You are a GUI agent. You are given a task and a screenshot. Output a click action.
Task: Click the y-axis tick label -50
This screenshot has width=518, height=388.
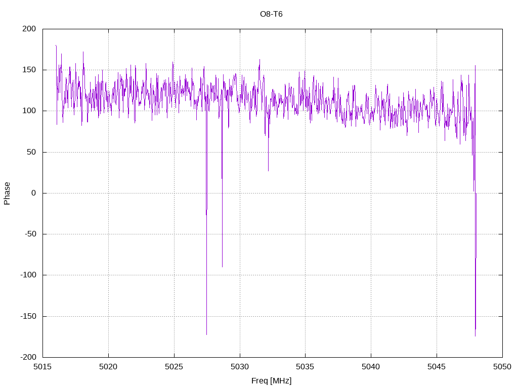coord(31,234)
